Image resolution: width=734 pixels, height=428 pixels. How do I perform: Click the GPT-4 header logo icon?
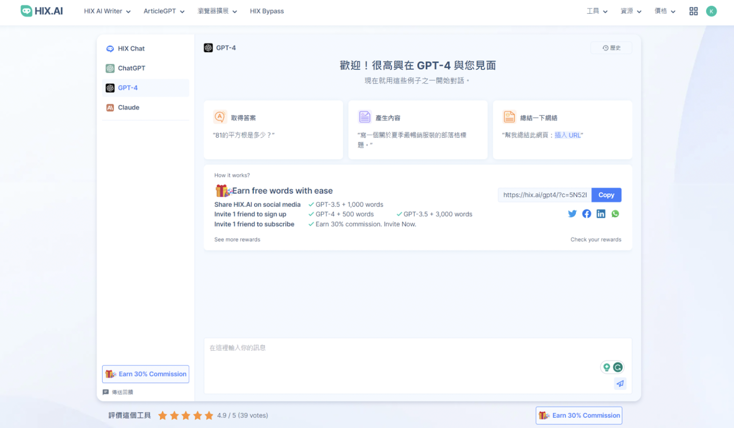pyautogui.click(x=208, y=48)
